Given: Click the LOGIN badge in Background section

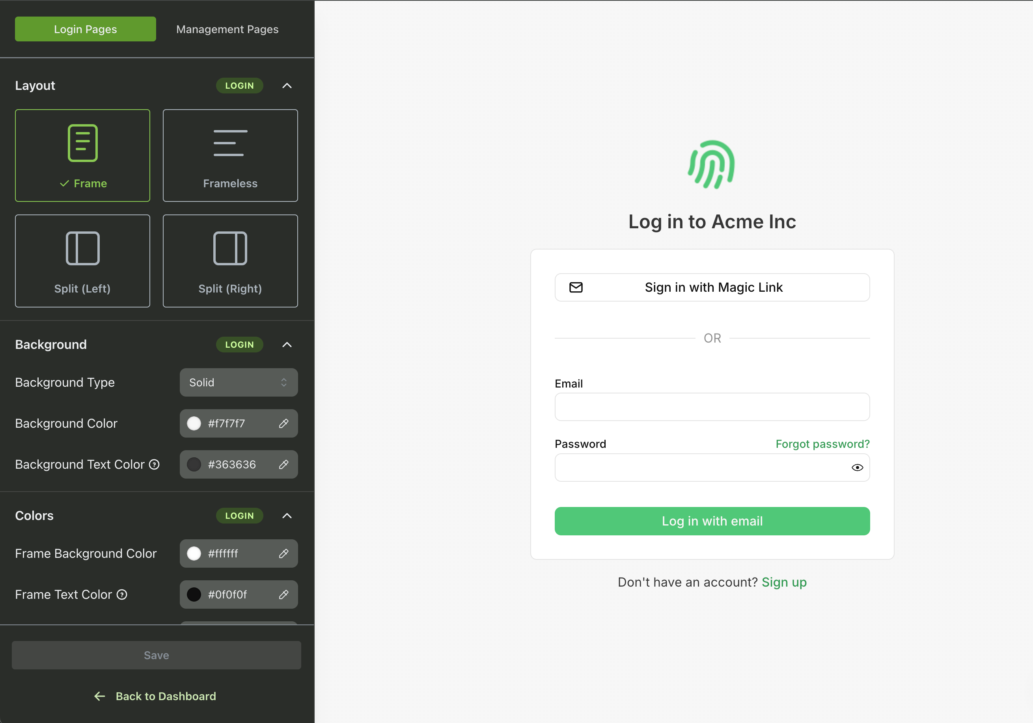Looking at the screenshot, I should point(239,345).
